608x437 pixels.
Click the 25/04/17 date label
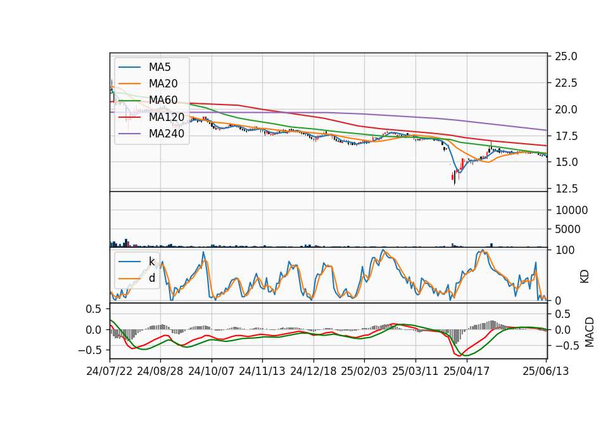pos(467,371)
